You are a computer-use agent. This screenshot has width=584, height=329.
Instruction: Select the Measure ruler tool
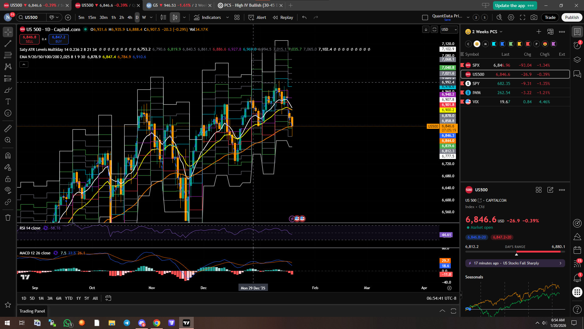point(8,128)
